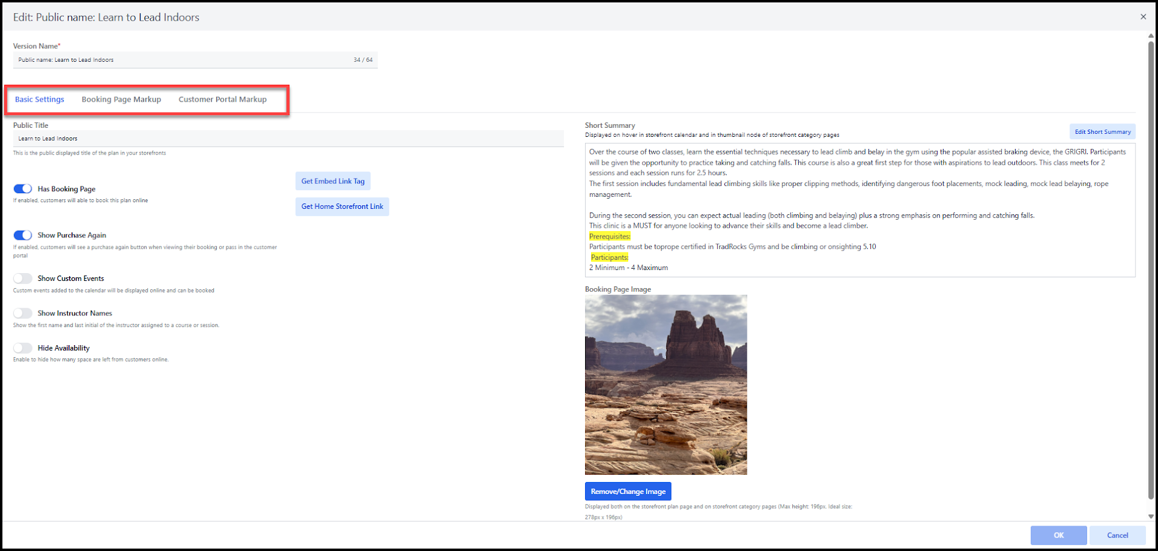Click the scrollbar down arrow

tap(1151, 516)
